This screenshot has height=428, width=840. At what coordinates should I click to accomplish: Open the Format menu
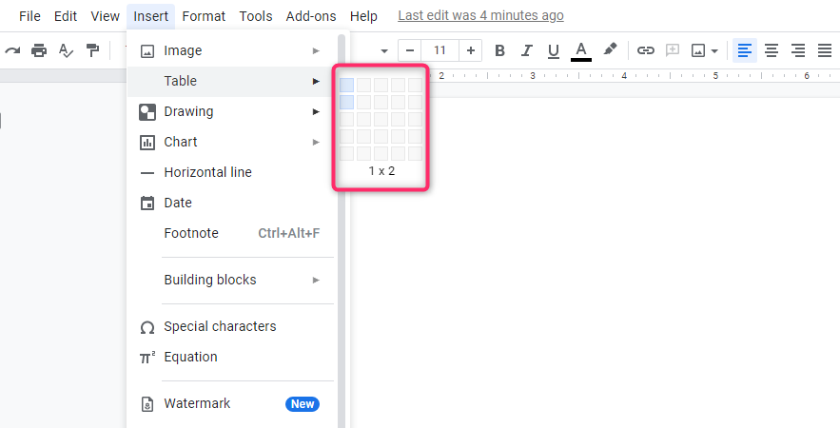(204, 16)
